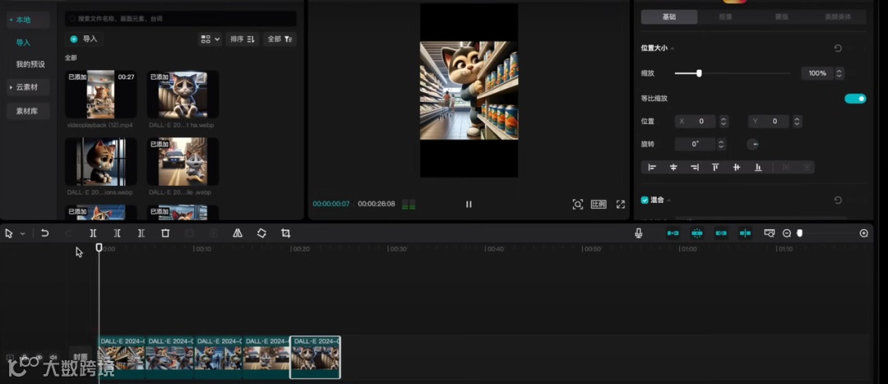
Task: Open the 素材库 library
Action: [x=27, y=111]
